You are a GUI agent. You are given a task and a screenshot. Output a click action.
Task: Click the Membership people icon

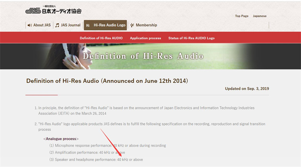point(132,25)
